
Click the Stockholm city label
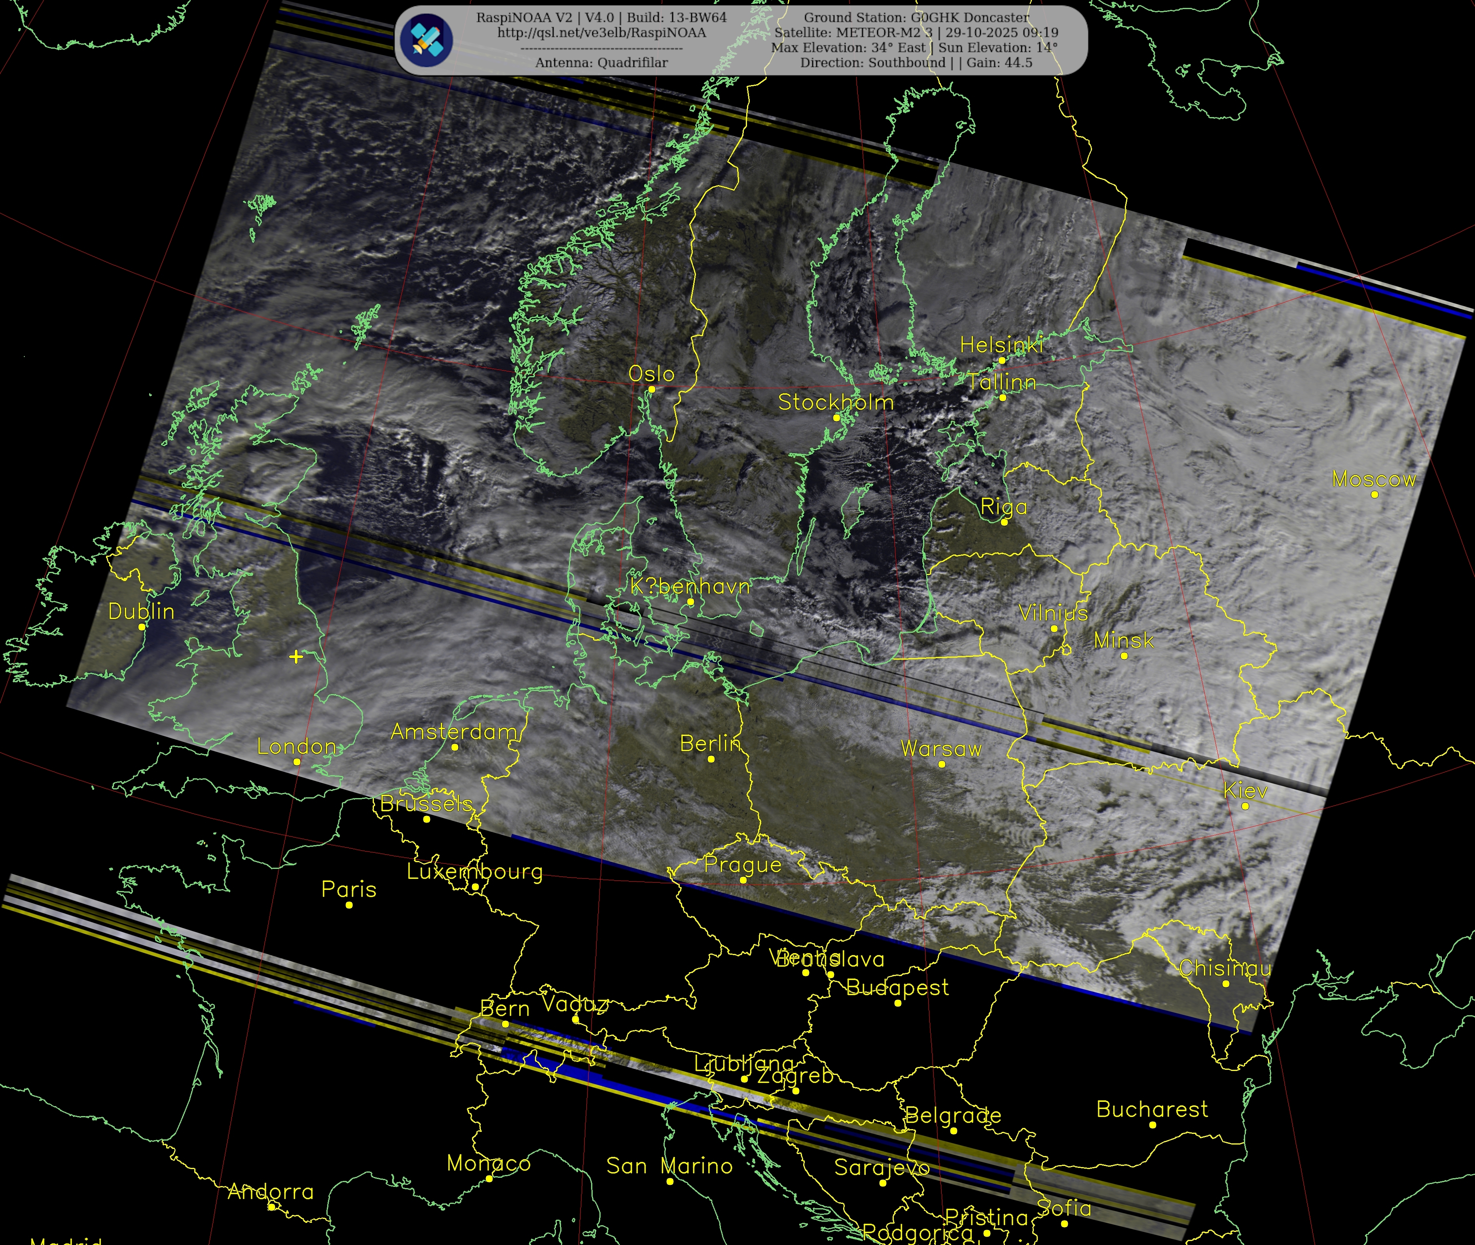pyautogui.click(x=835, y=402)
